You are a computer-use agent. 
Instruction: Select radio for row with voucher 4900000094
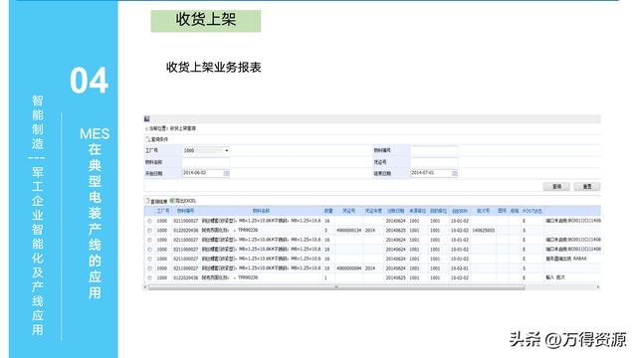149,268
